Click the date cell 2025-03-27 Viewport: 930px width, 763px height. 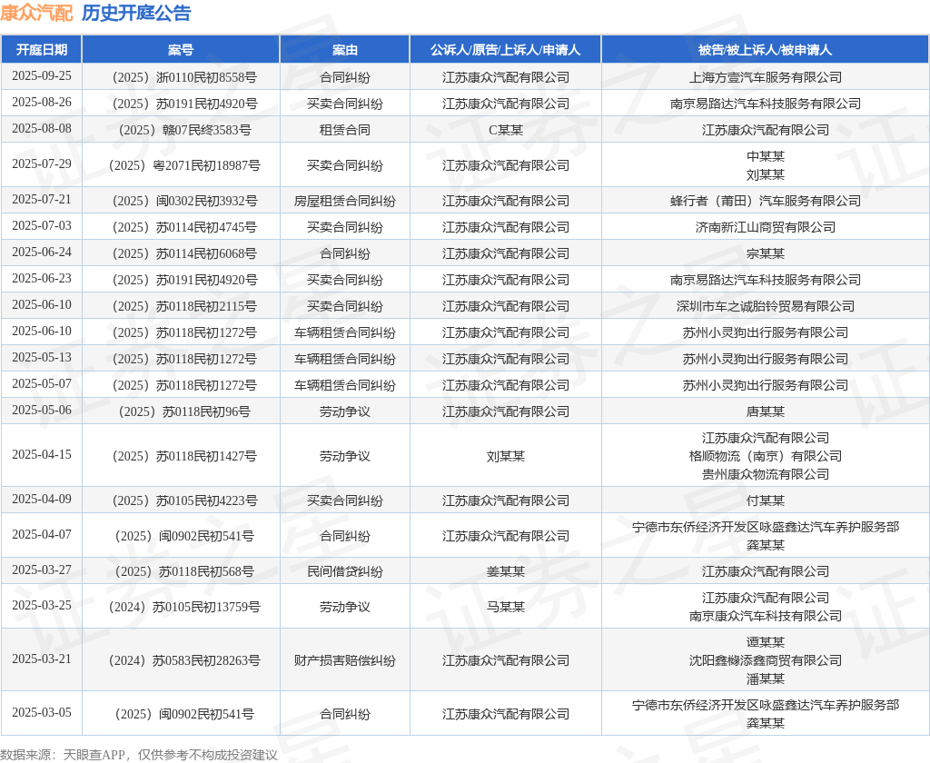tap(42, 570)
